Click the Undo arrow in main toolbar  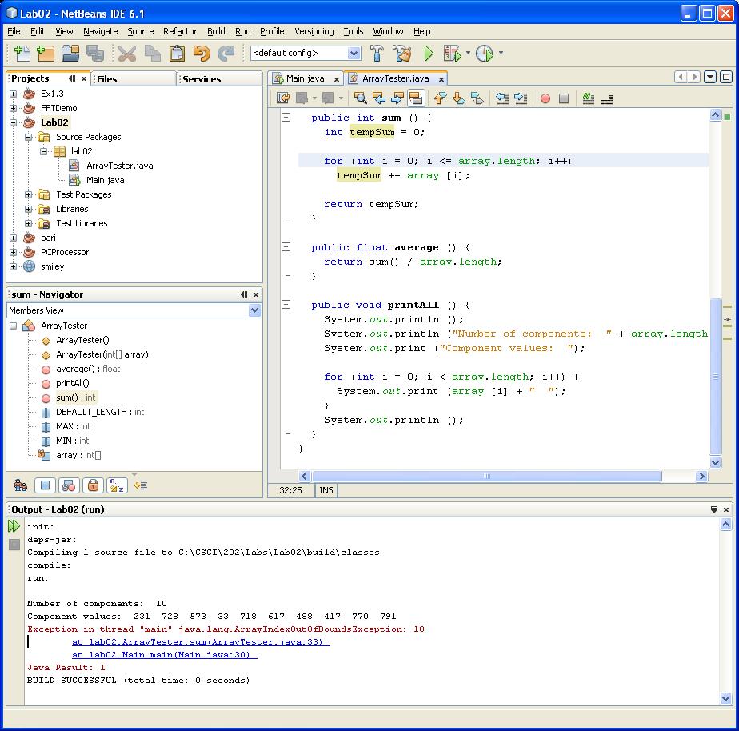tap(202, 54)
